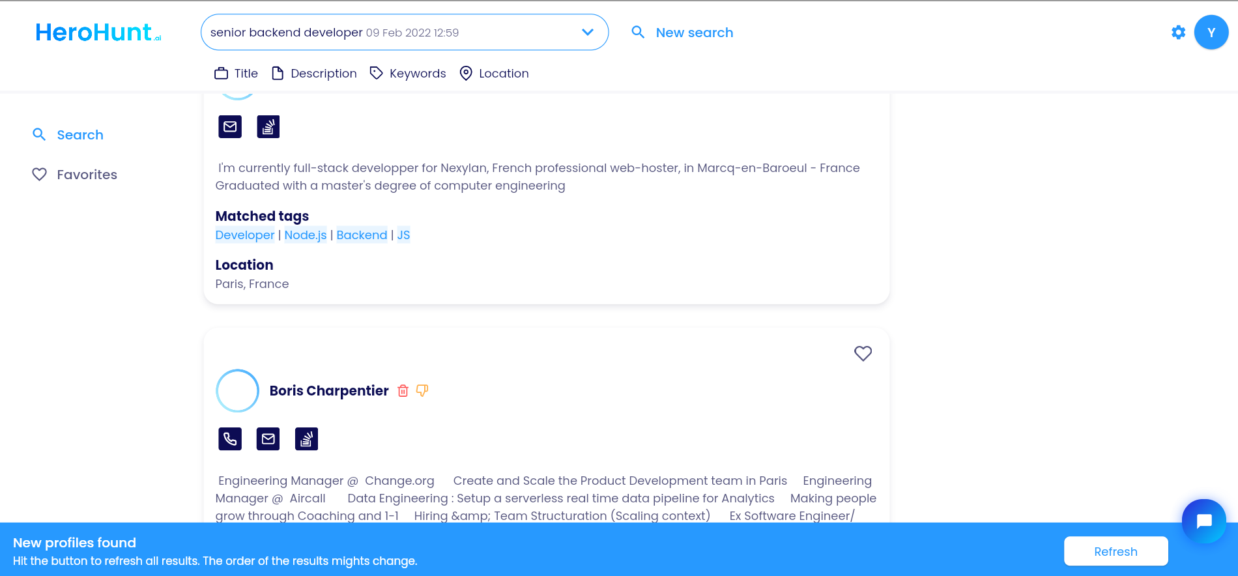Open the Keywords filter

point(408,74)
